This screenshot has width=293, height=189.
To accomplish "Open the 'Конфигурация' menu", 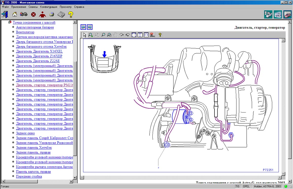I will pyautogui.click(x=49, y=7).
